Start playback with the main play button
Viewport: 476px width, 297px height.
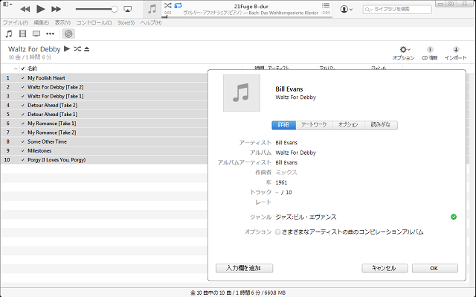tap(40, 9)
